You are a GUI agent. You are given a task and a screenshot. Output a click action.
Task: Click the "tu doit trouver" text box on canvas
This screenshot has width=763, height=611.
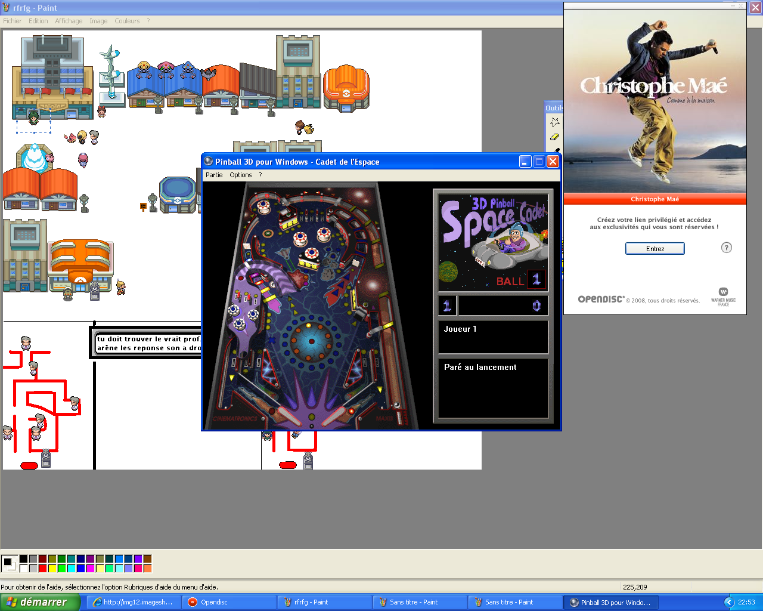[x=146, y=343]
